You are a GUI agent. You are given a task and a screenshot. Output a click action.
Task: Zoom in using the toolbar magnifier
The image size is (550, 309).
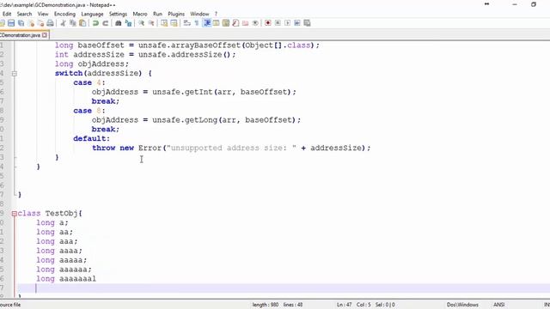pyautogui.click(x=141, y=23)
